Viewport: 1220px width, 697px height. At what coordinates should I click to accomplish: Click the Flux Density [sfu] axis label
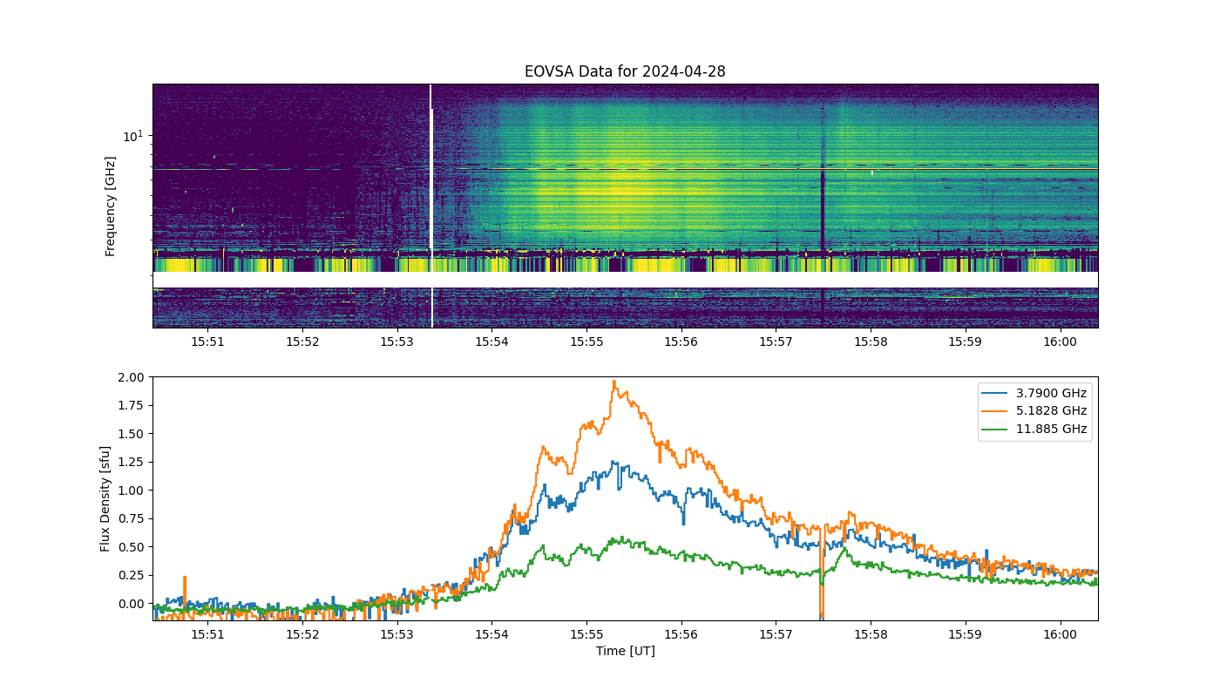pos(105,499)
